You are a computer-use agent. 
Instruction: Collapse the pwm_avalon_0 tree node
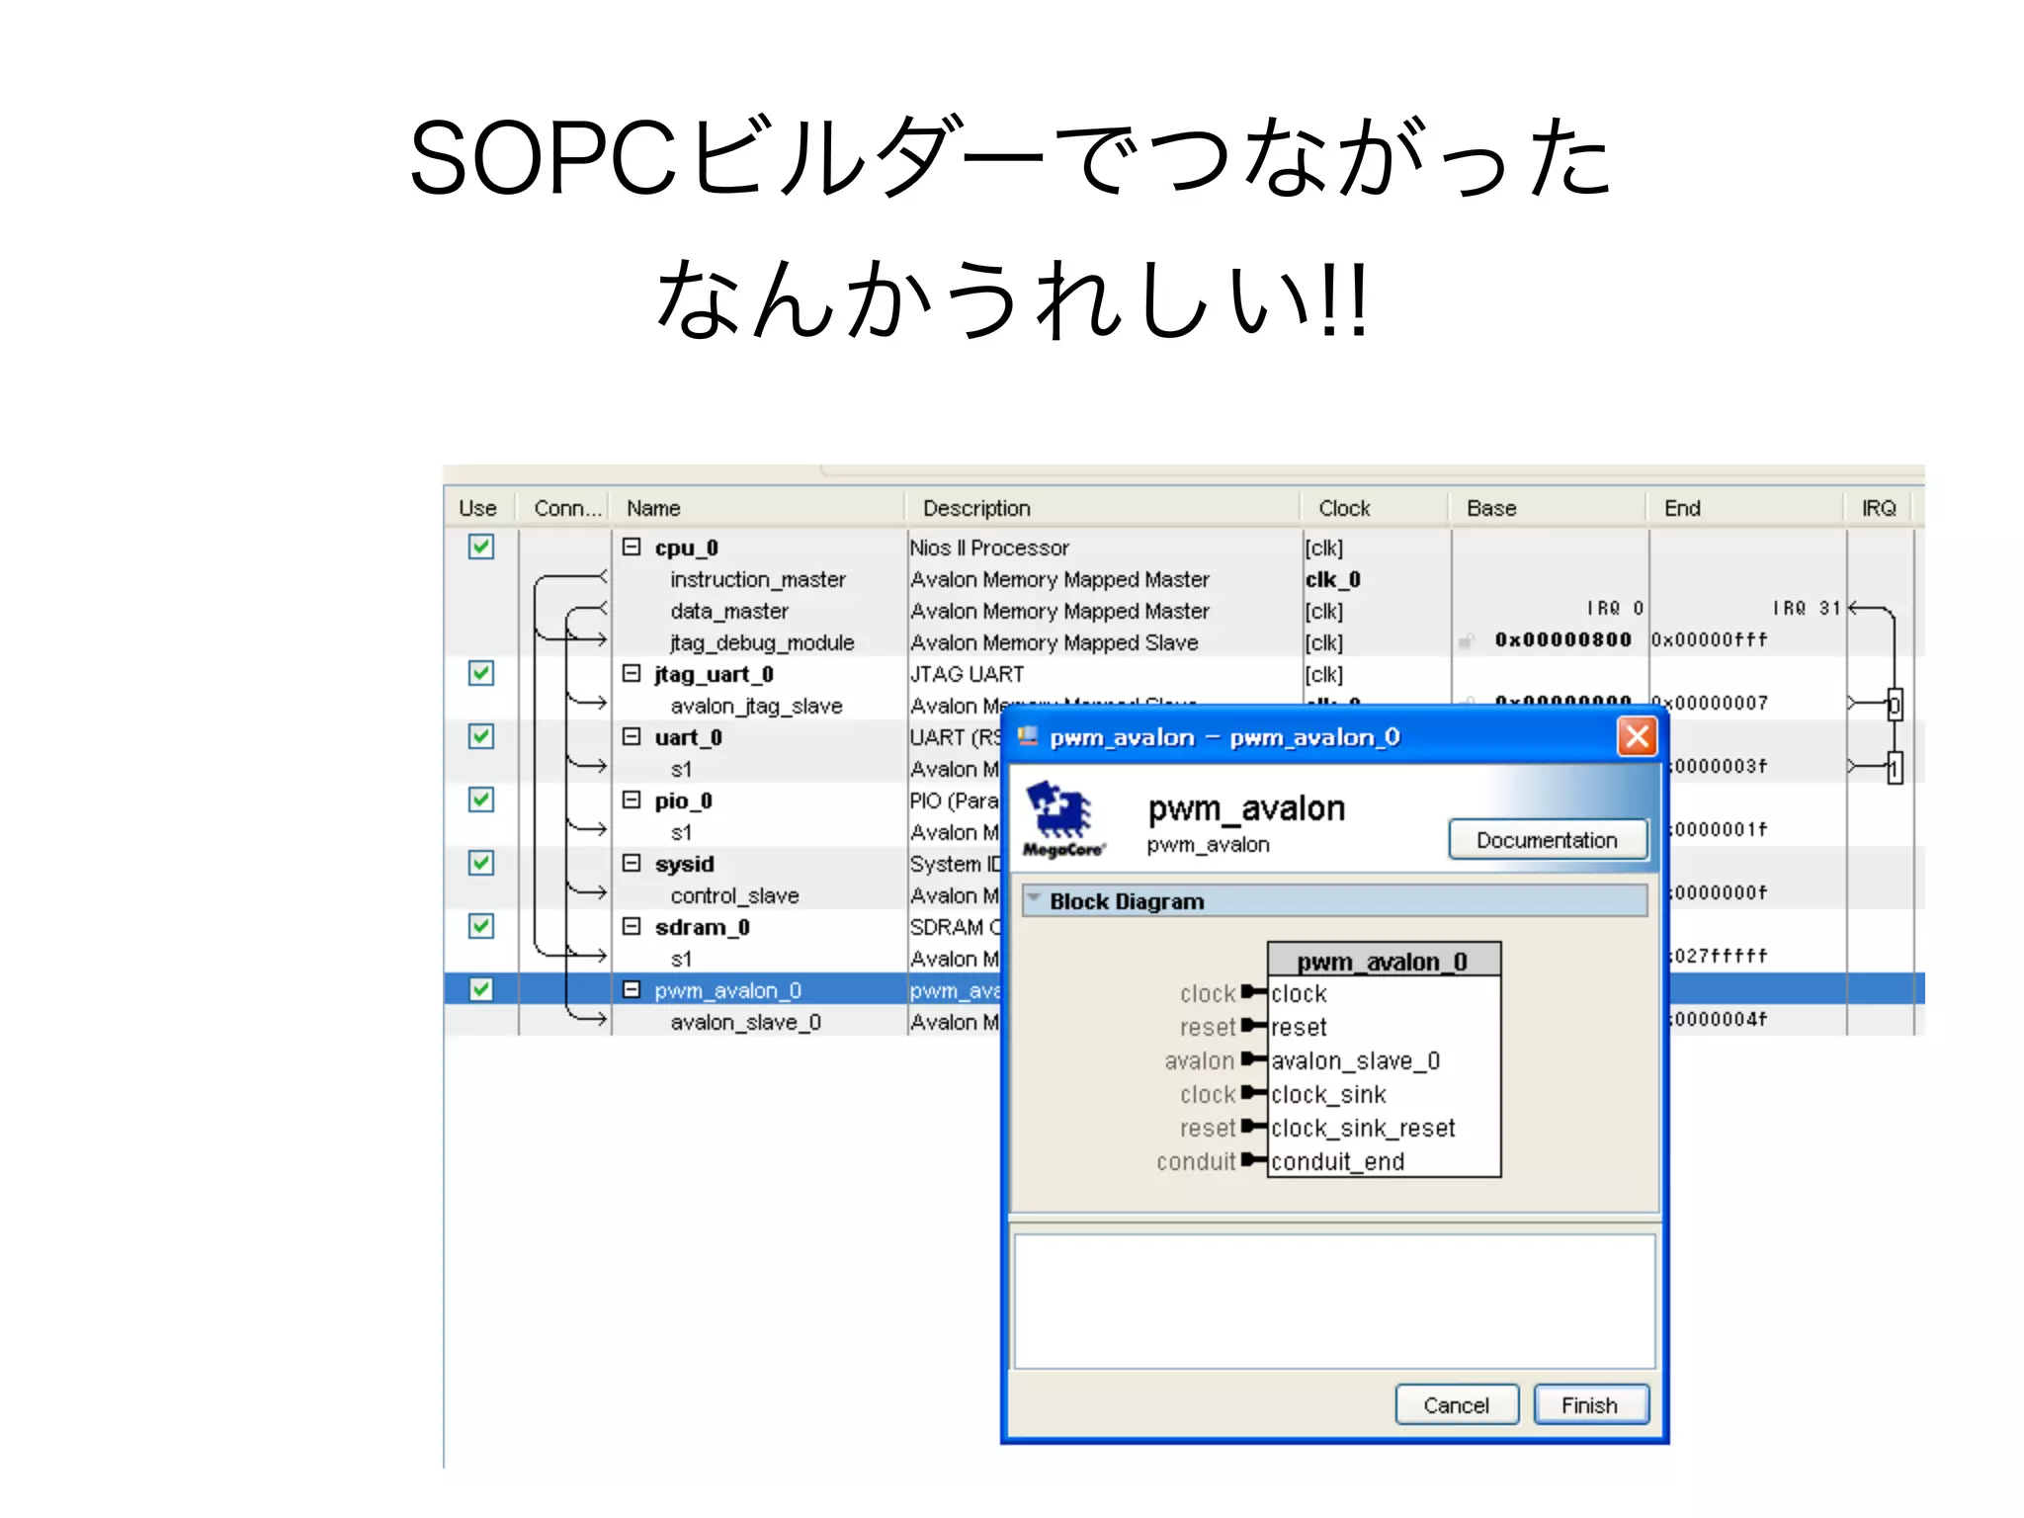(x=632, y=989)
